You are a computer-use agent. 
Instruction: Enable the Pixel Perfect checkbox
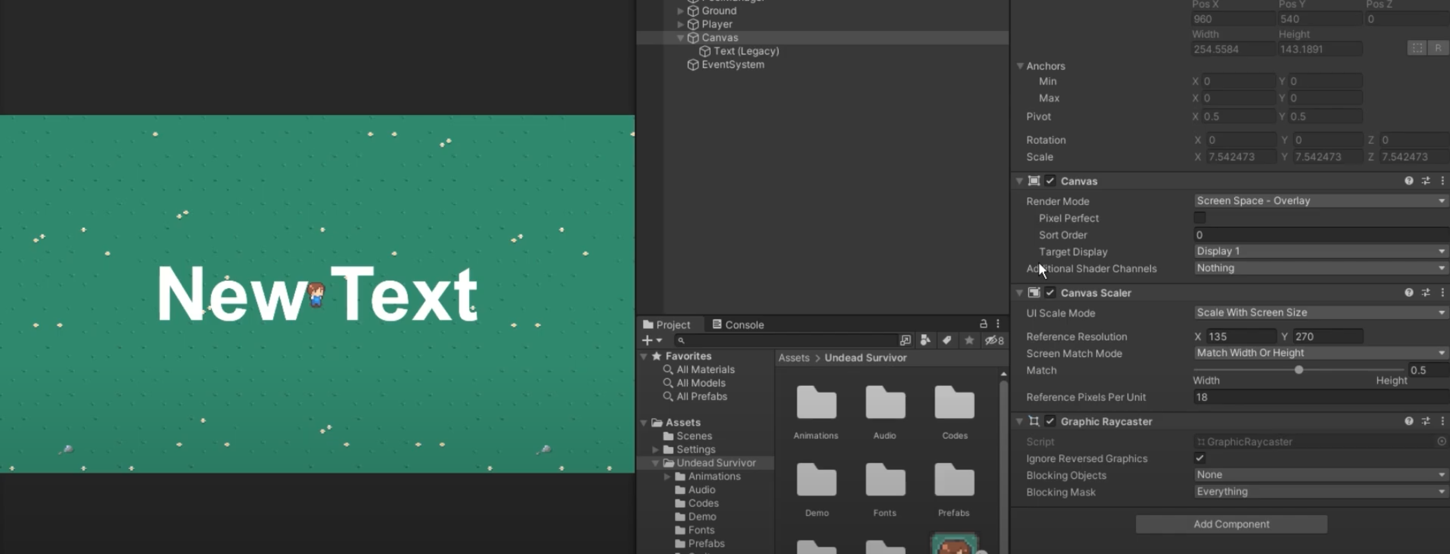(1200, 218)
